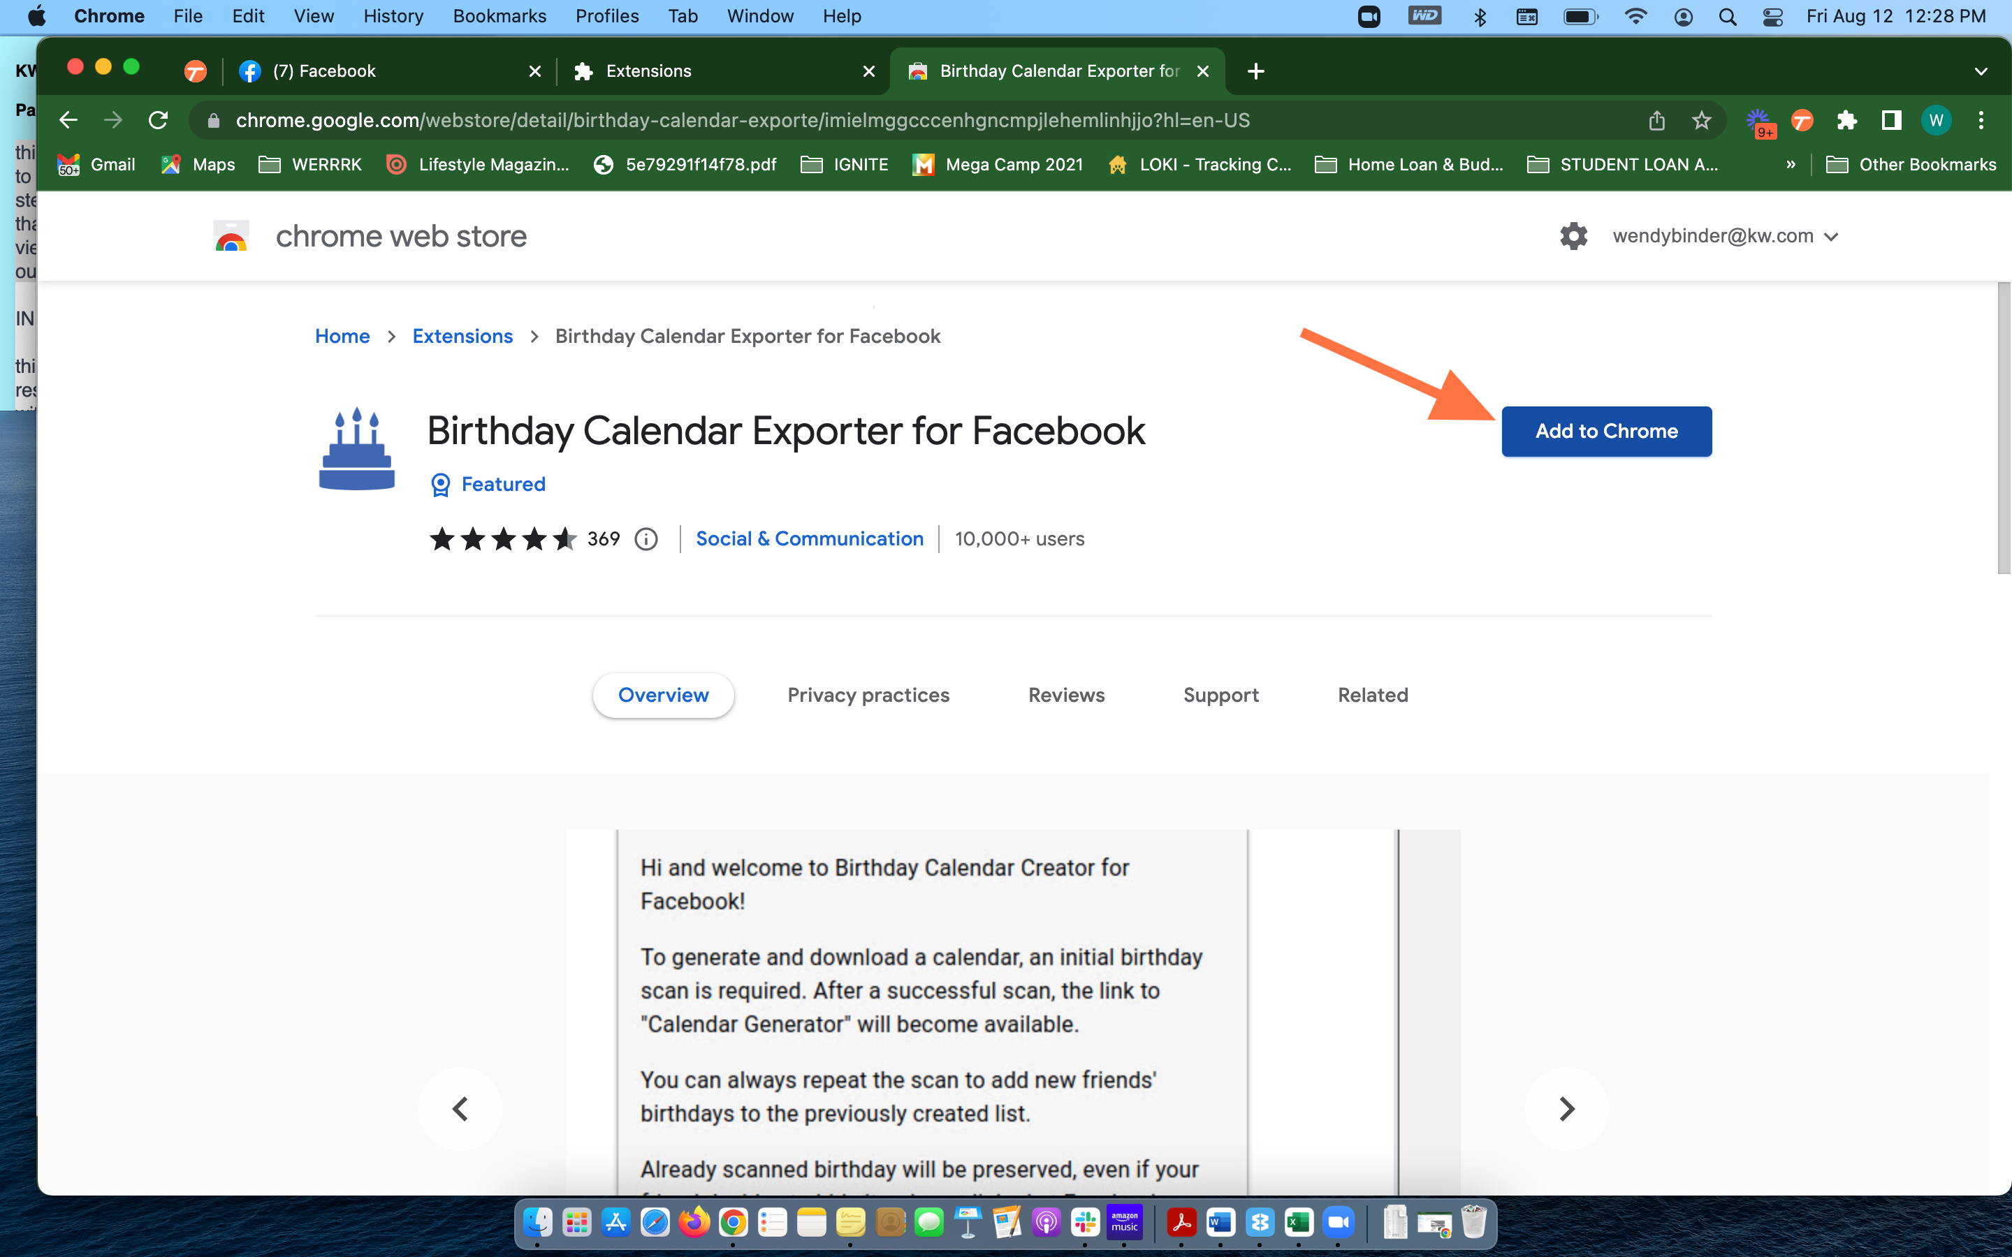Open the W profile avatar
Screen dimensions: 2012x1257
point(1936,121)
